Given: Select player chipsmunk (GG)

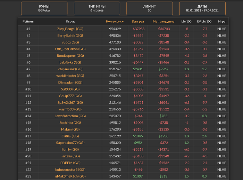Looking at the screenshot, I should (x=70, y=69).
